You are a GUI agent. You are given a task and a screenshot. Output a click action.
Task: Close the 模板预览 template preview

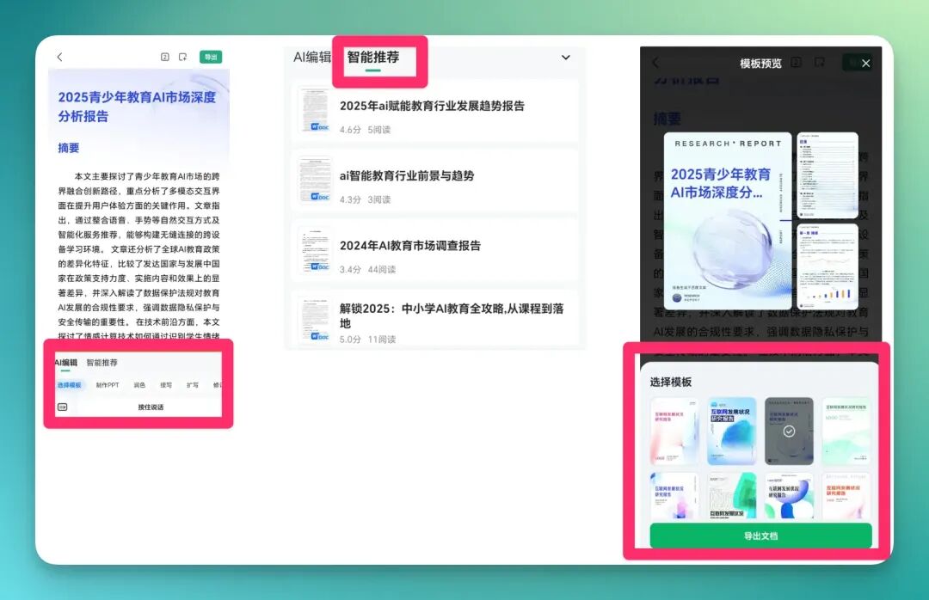point(865,64)
